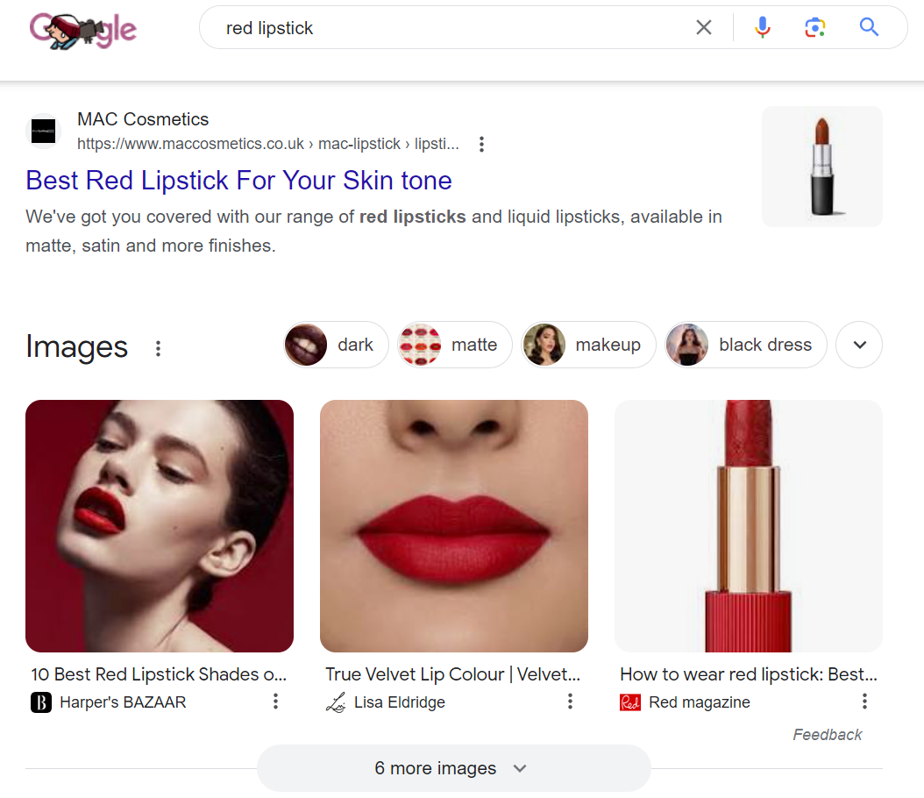Screen dimensions: 924x798
Task: Open three-dot menu beside MAC Cosmetics URL
Action: [x=481, y=145]
